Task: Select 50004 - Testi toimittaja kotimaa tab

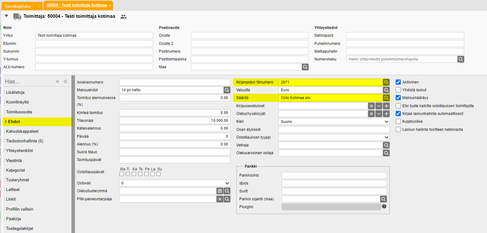Action: click(77, 5)
